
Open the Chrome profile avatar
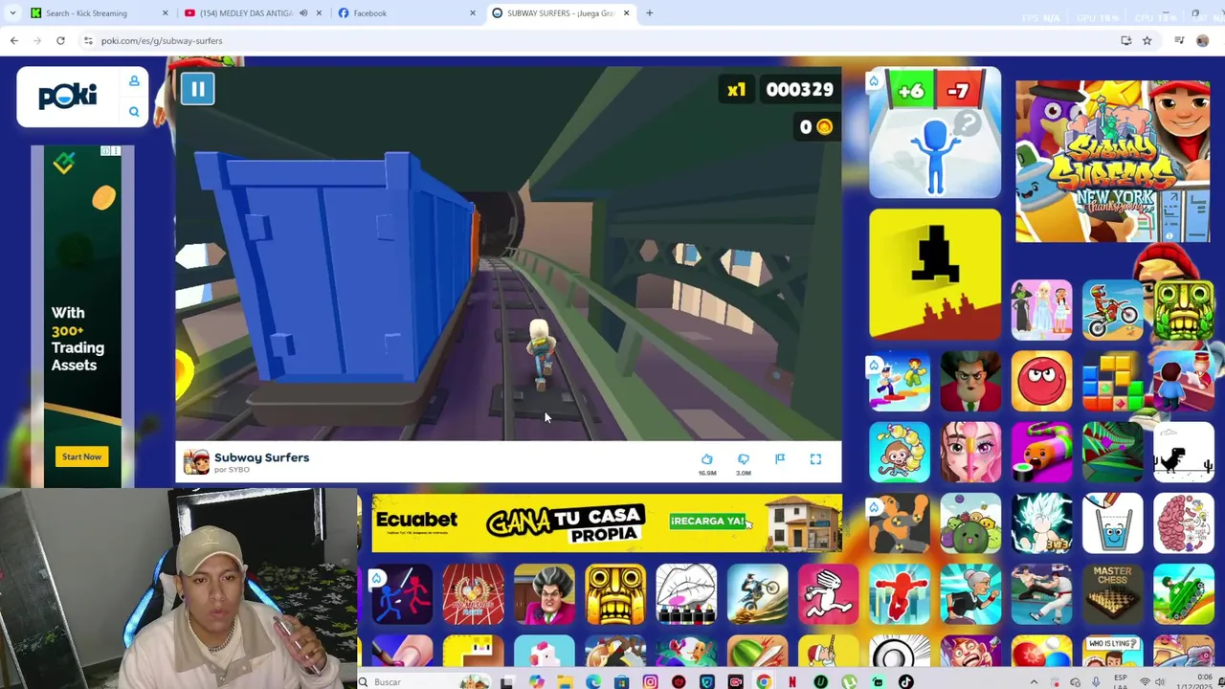(x=1202, y=41)
